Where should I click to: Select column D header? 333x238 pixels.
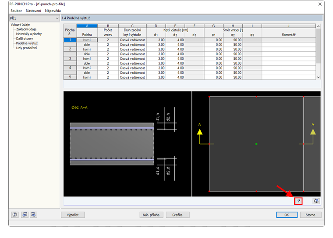click(156, 26)
